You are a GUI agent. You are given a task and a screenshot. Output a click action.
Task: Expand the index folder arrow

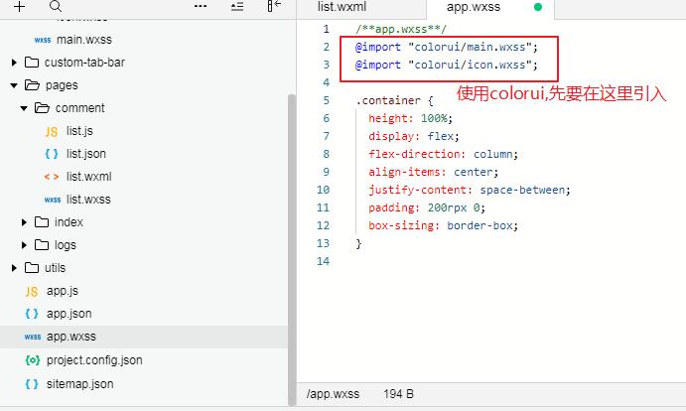24,222
